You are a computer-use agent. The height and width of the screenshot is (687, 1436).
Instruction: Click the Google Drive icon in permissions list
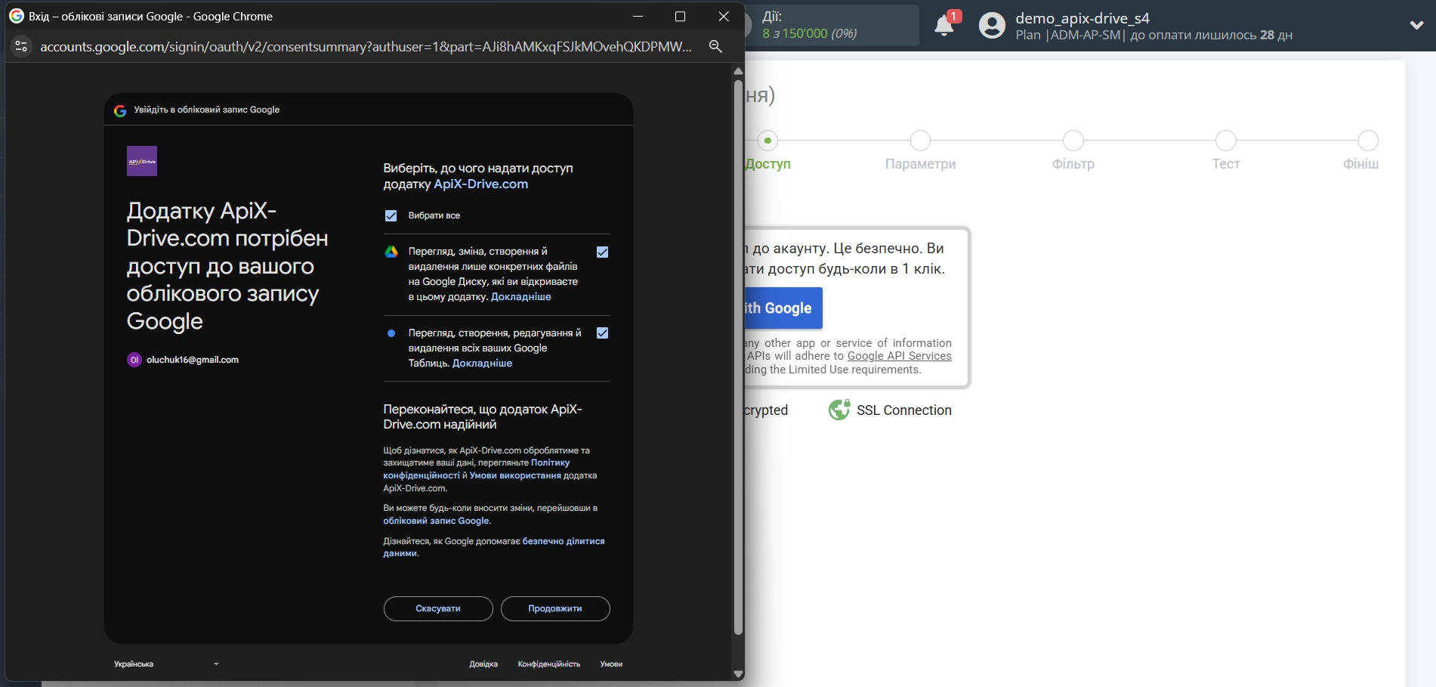click(391, 251)
